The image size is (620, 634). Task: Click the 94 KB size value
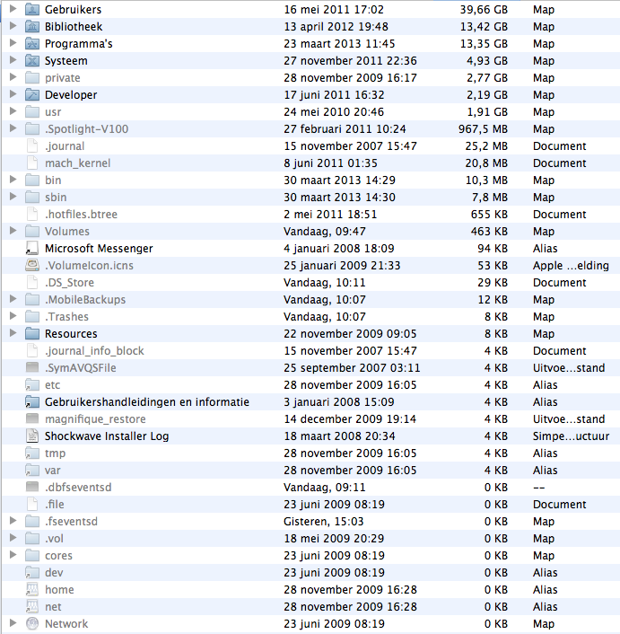coord(493,248)
